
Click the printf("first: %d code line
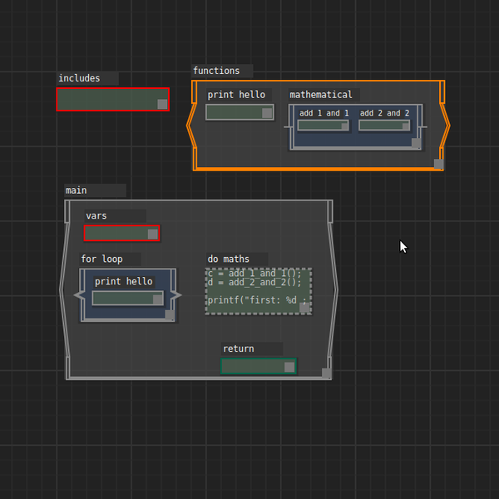pyautogui.click(x=257, y=300)
